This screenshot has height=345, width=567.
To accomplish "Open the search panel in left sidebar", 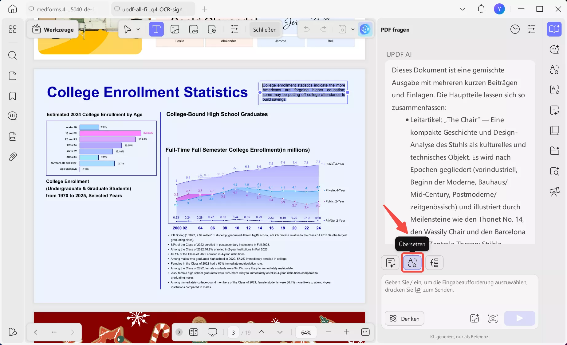I will [x=13, y=55].
